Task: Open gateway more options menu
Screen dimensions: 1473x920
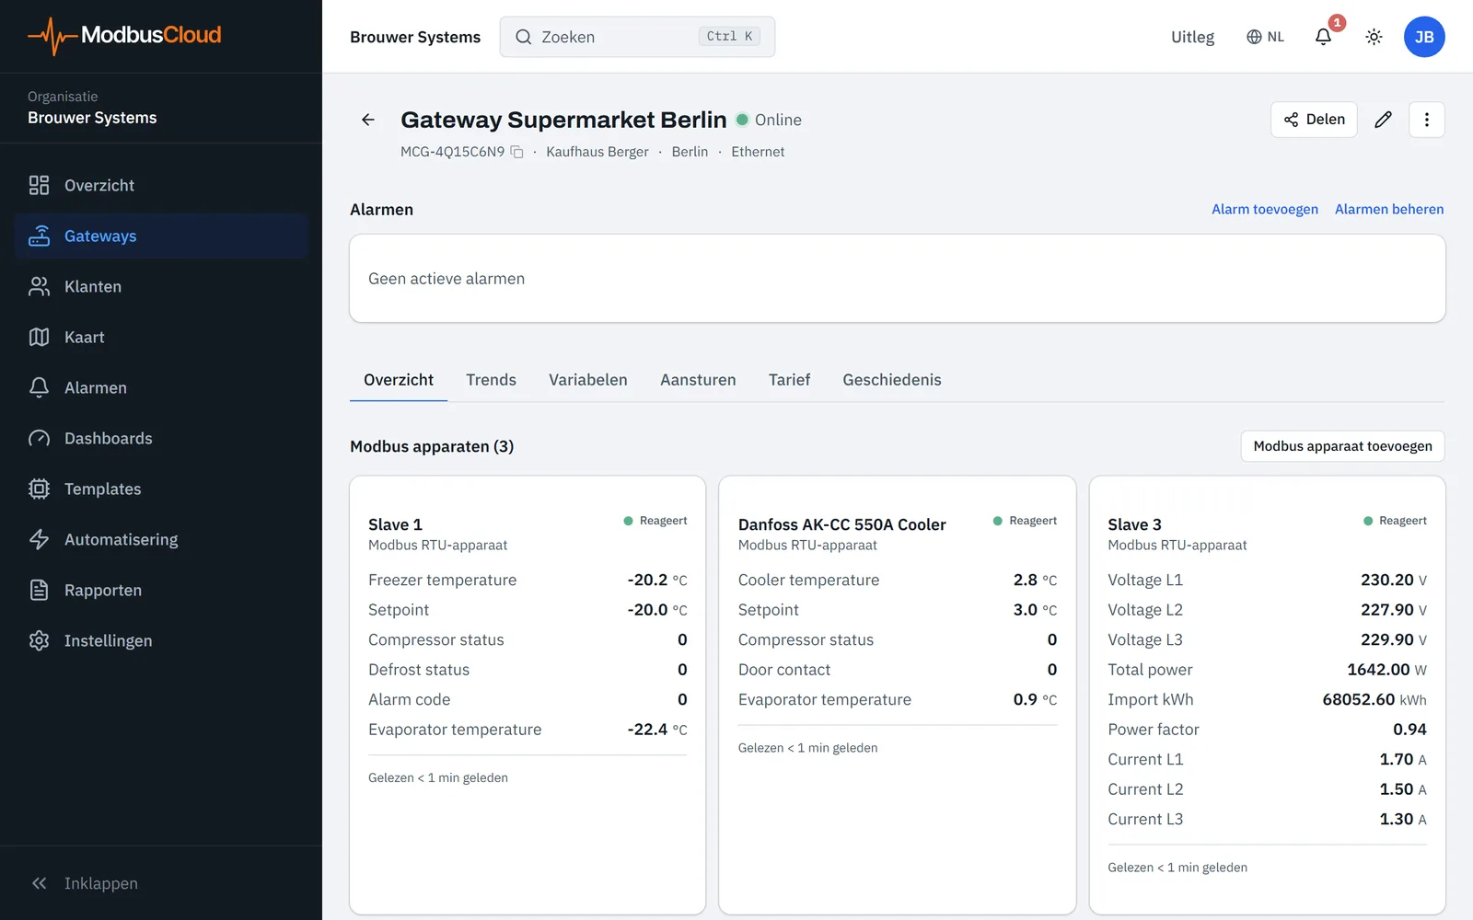Action: 1427,120
